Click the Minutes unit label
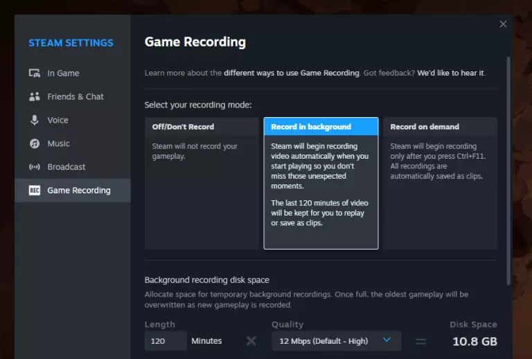This screenshot has width=532, height=359. (206, 341)
